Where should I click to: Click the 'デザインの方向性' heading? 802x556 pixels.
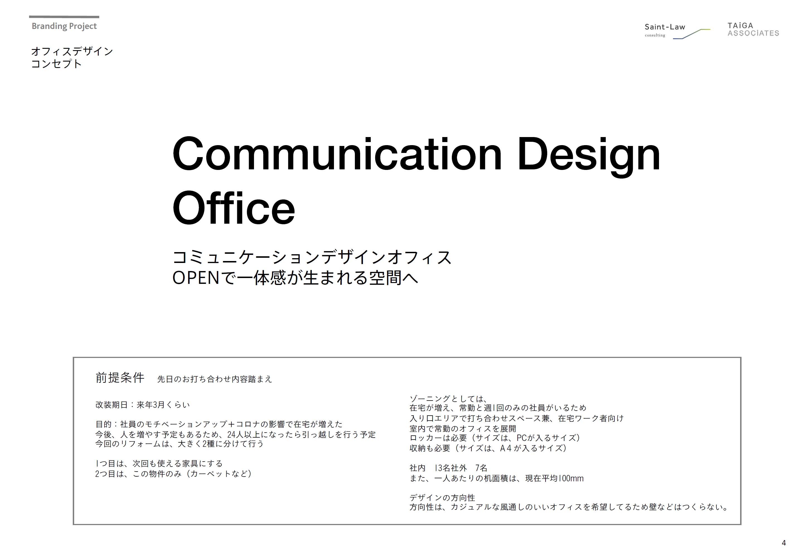point(442,498)
